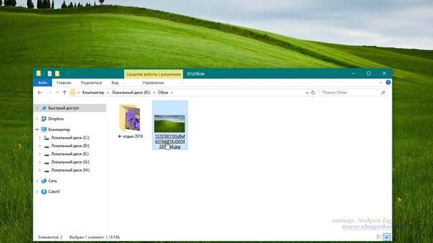
Task: Switch to the Поделиться ribbon tab
Action: [x=91, y=82]
